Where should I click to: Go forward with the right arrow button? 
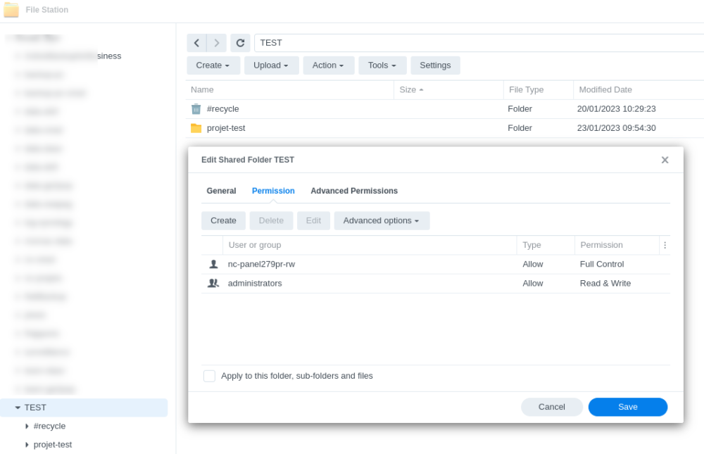[216, 43]
